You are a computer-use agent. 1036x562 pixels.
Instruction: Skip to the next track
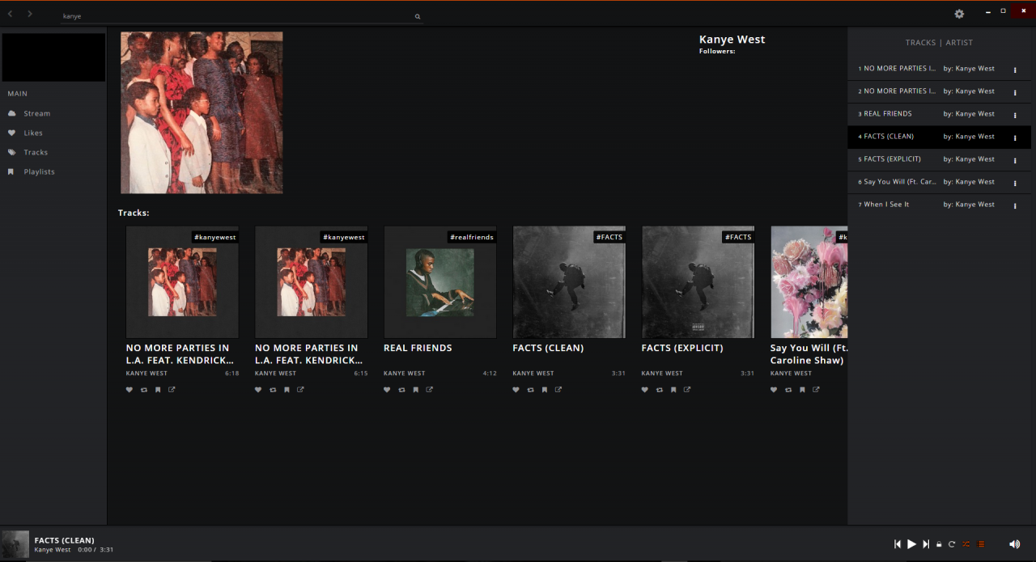point(926,544)
